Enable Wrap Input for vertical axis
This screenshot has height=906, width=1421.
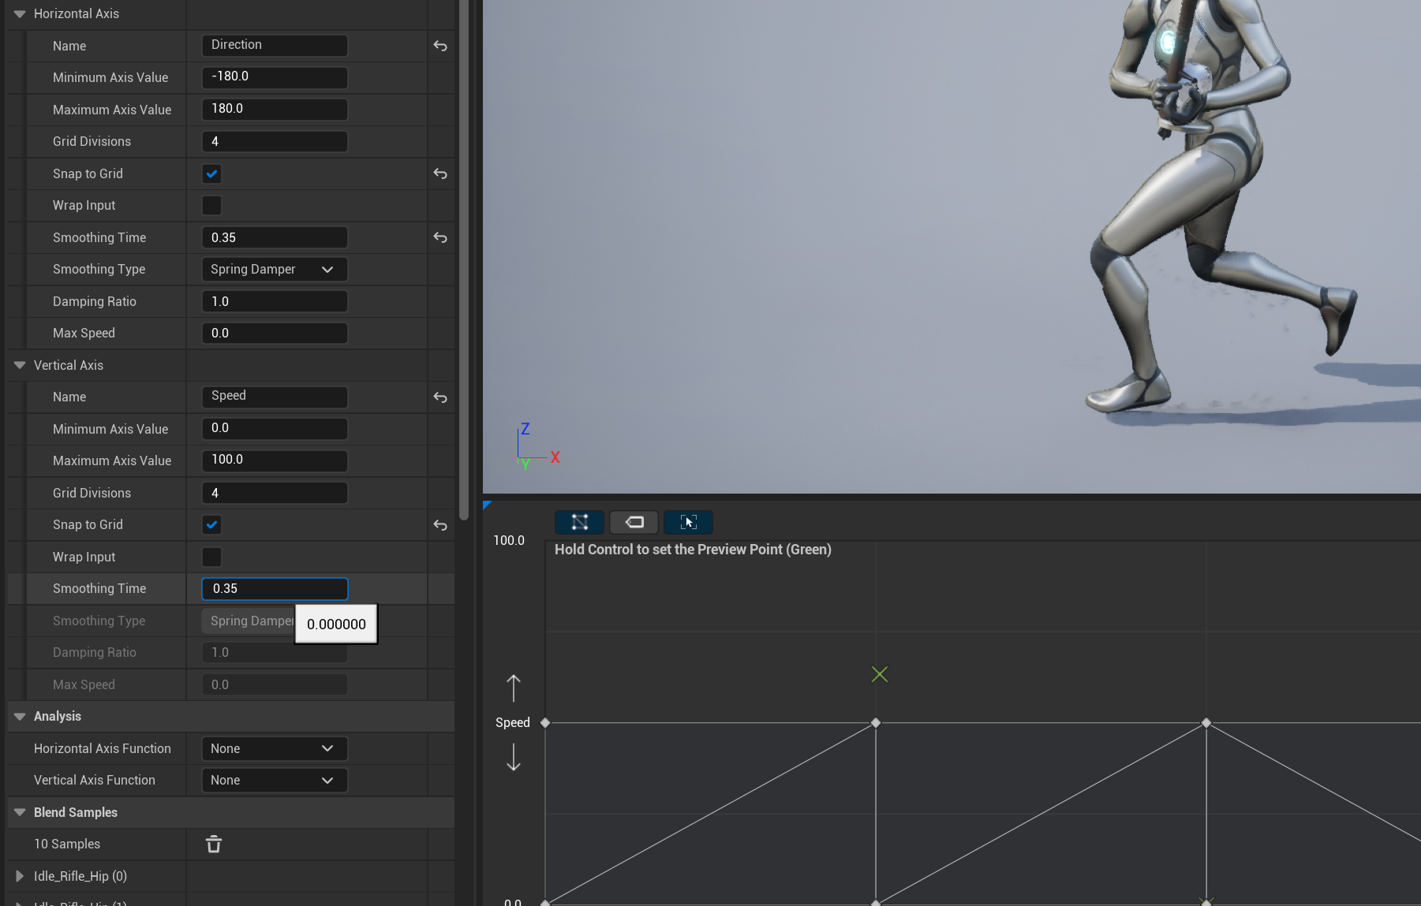[x=211, y=557]
